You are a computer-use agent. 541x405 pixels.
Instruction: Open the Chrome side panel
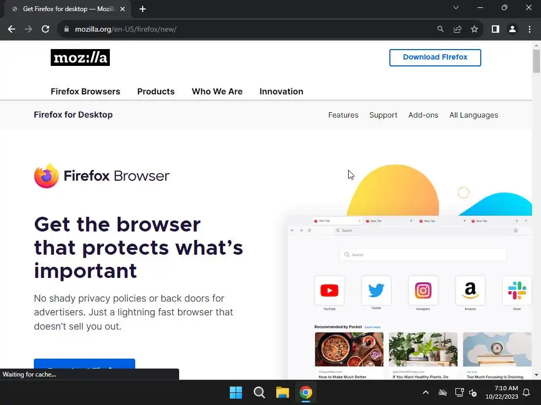click(496, 30)
